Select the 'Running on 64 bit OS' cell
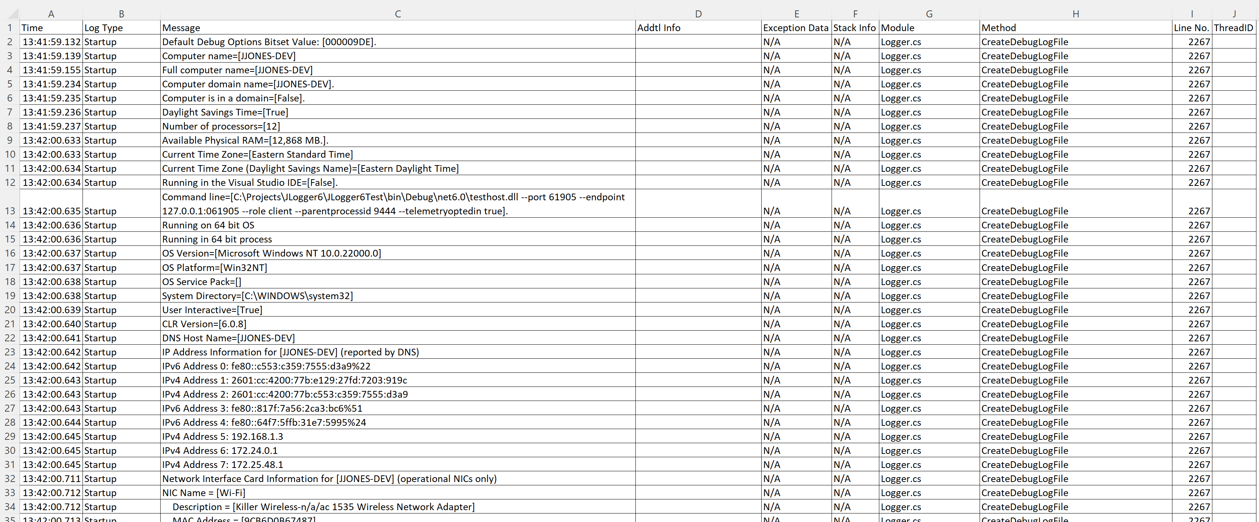This screenshot has width=1259, height=522. 398,225
